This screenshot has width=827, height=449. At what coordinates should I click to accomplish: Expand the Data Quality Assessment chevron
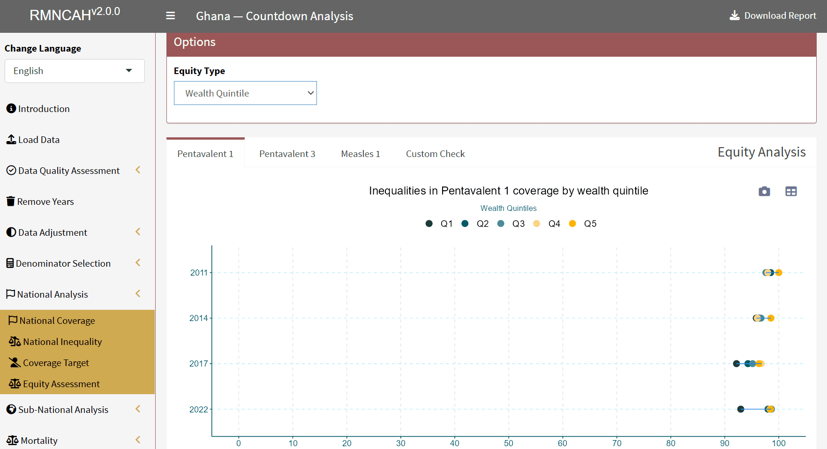138,170
